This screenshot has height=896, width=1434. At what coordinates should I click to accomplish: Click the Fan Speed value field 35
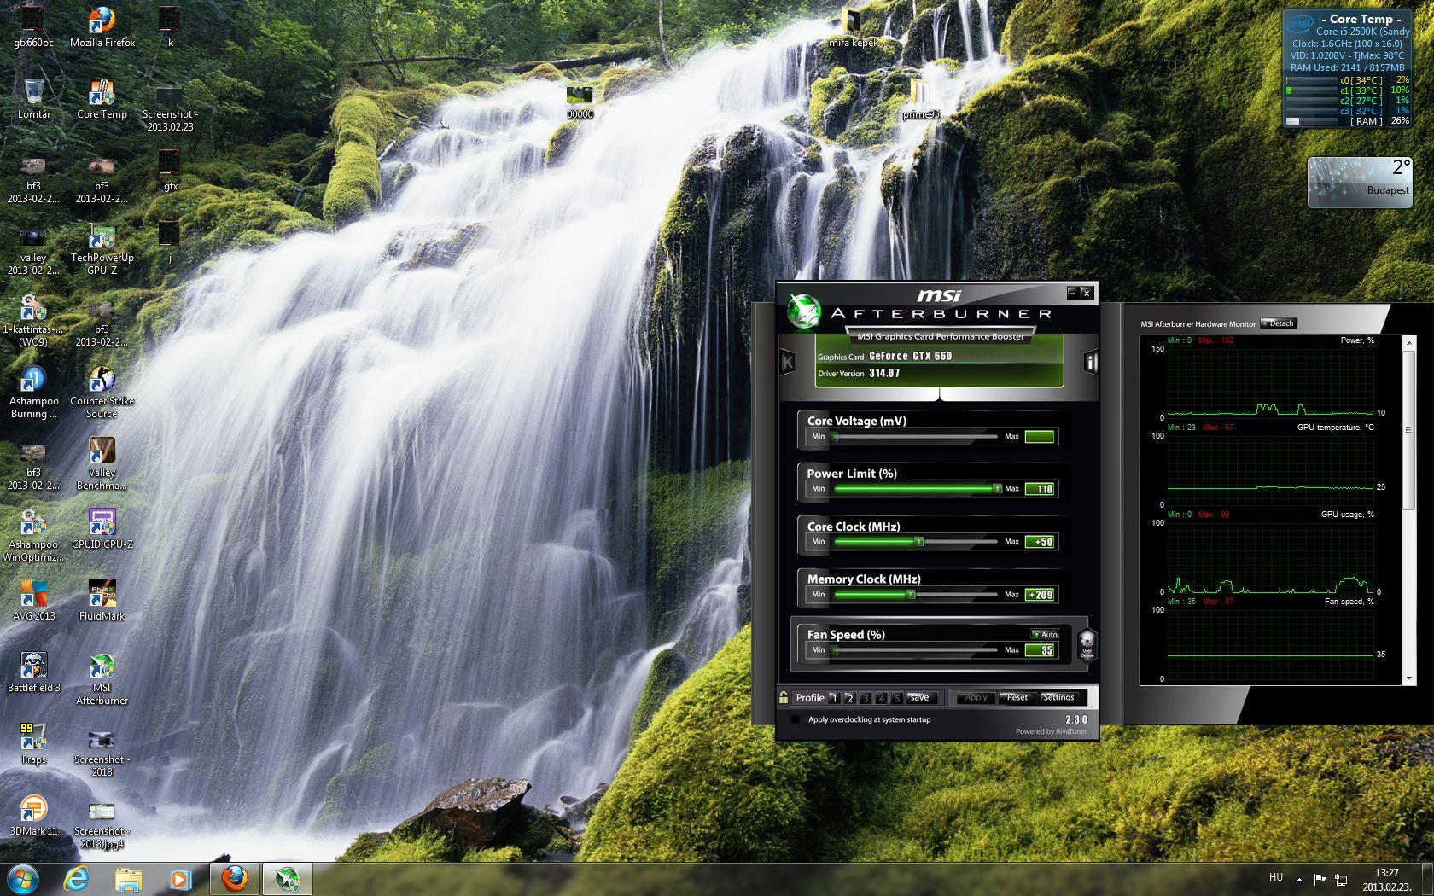click(x=1040, y=650)
